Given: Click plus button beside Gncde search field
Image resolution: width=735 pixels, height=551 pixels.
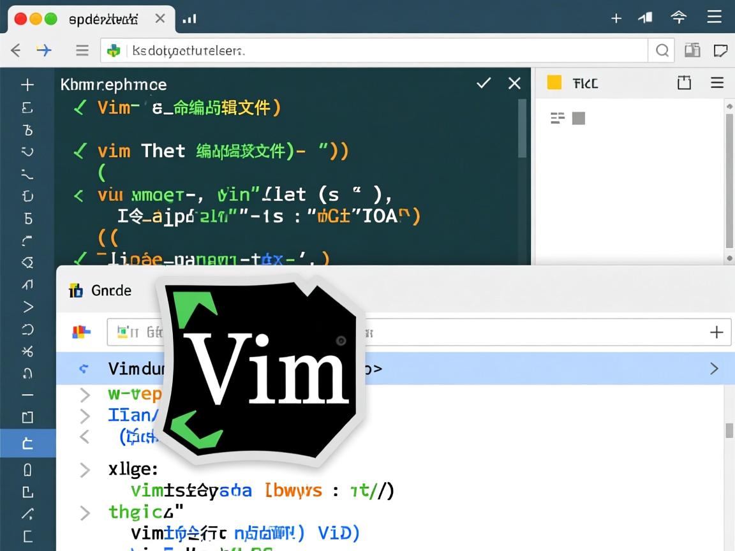Looking at the screenshot, I should click(x=716, y=332).
